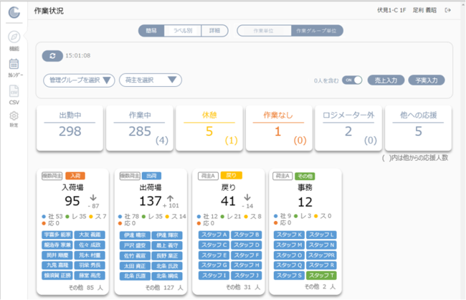This screenshot has width=466, height=300.
Task: Click the 15:01:08 timestamp
Action: pyautogui.click(x=78, y=56)
